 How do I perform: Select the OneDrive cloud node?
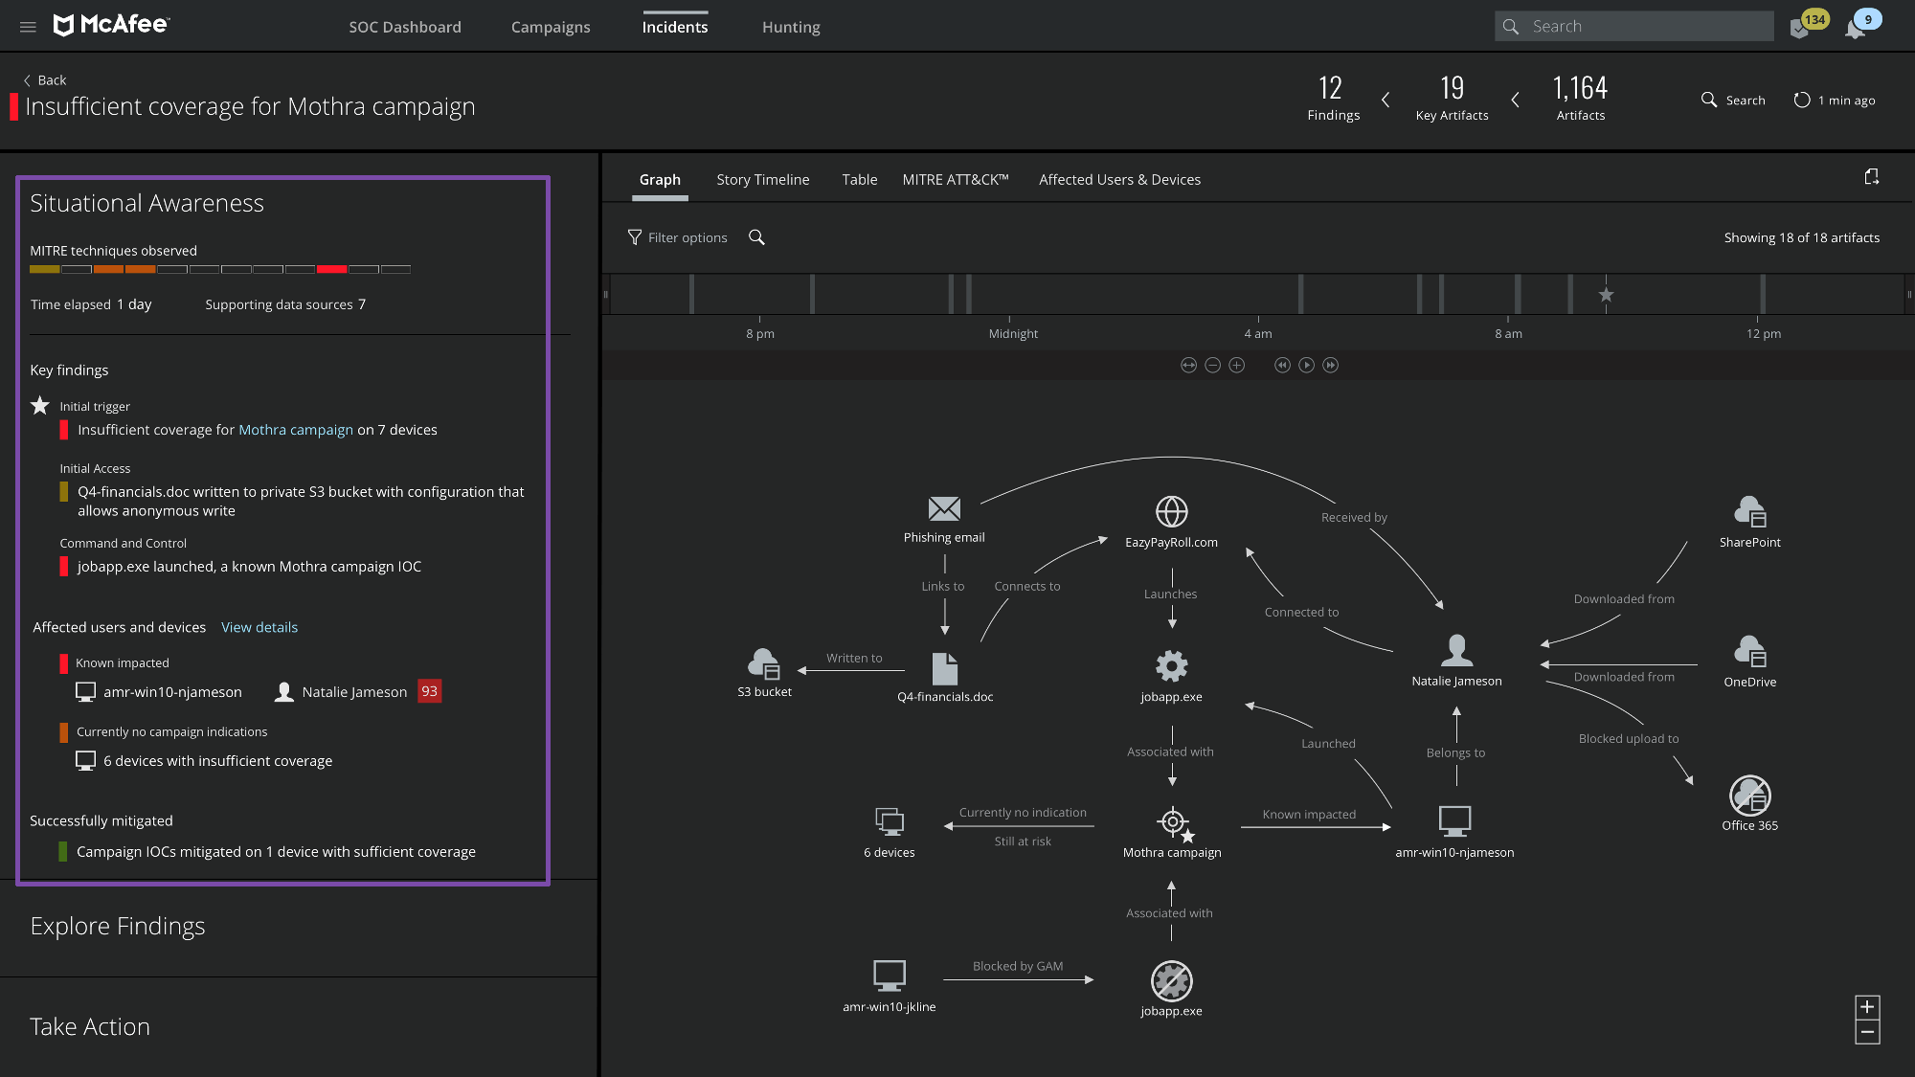[1749, 652]
